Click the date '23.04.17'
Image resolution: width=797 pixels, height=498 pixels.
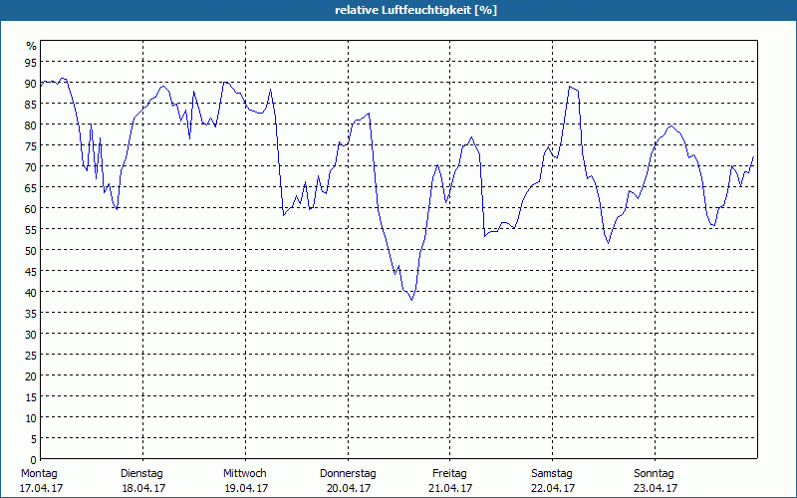tap(656, 488)
